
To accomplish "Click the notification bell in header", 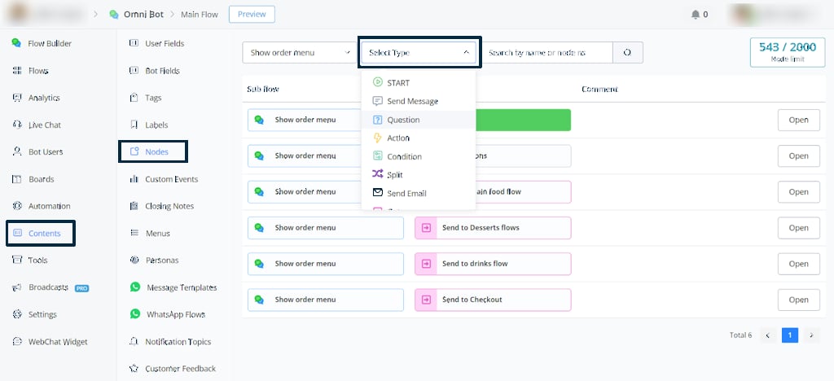I will 696,15.
